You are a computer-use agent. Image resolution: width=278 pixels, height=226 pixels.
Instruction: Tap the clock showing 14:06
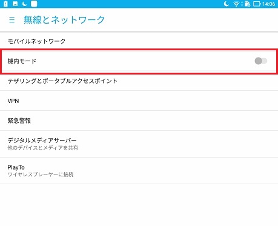[268, 4]
